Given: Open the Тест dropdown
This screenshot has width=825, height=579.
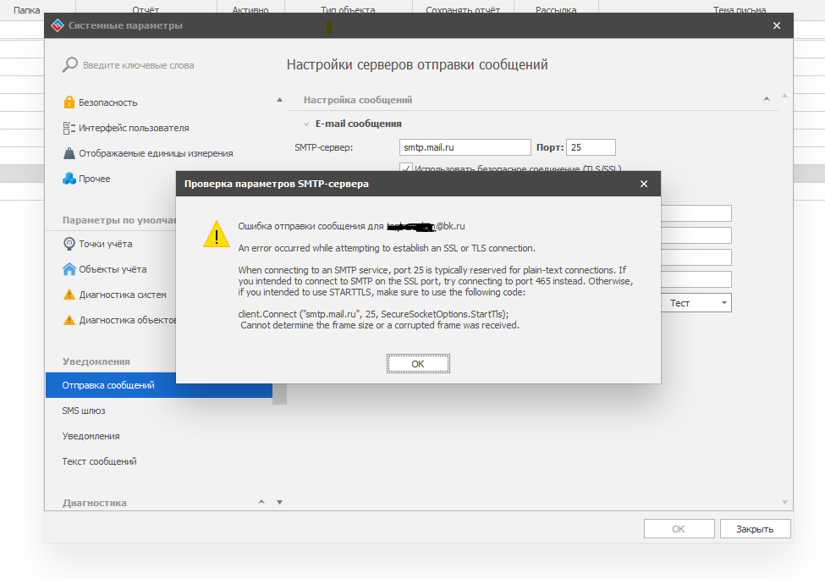Looking at the screenshot, I should 725,302.
